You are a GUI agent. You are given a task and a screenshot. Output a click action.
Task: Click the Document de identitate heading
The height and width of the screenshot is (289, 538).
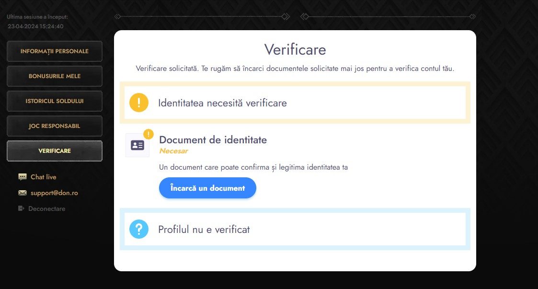(x=213, y=139)
